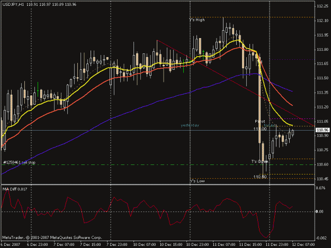331x248 pixels.
Task: Click the "10 Dec 23:00" time axis label
Action: 198,245
